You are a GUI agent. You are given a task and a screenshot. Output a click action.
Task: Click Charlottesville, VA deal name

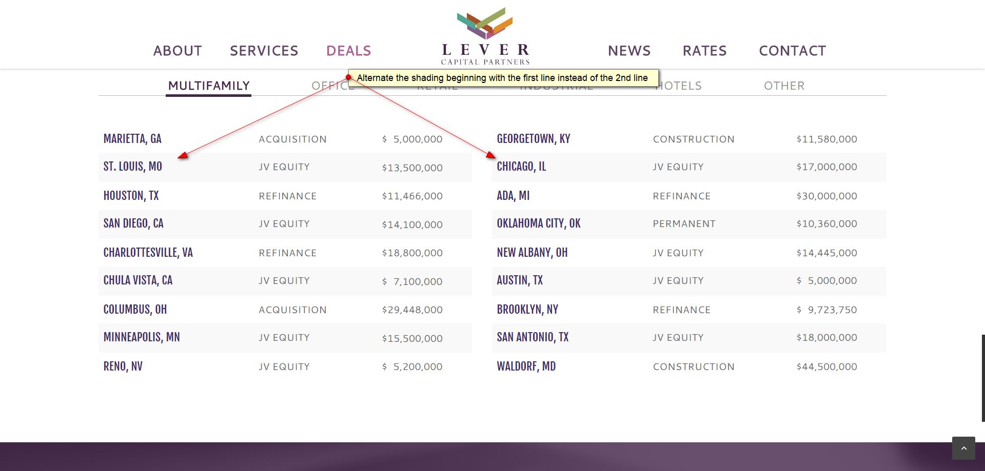[148, 253]
